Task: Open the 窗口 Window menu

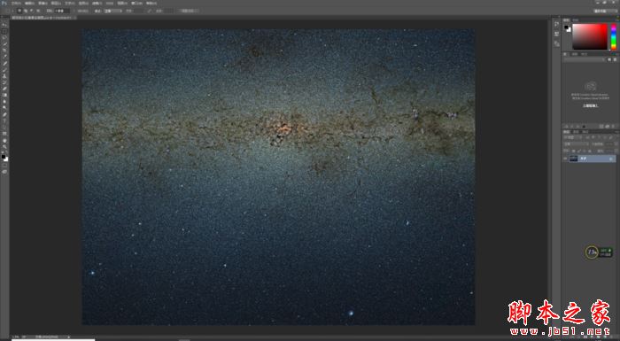Action: 137,4
